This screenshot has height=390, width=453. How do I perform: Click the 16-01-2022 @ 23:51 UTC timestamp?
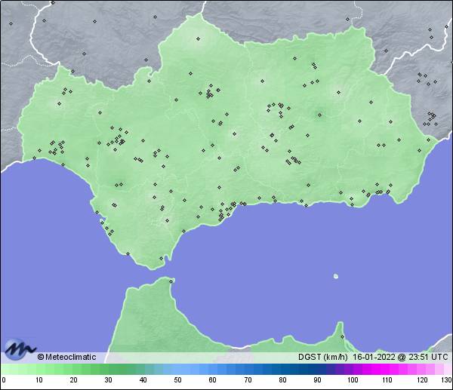pyautogui.click(x=399, y=357)
